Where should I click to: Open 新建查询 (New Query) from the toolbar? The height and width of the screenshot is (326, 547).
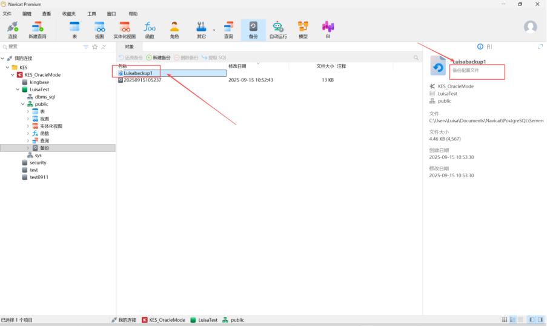click(x=37, y=29)
